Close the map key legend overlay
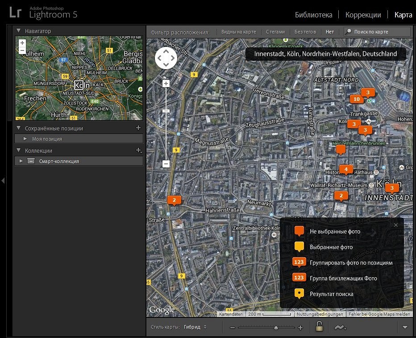416x338 pixels. click(395, 225)
